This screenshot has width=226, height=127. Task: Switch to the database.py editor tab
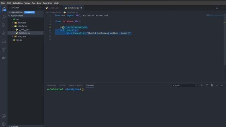73,8
